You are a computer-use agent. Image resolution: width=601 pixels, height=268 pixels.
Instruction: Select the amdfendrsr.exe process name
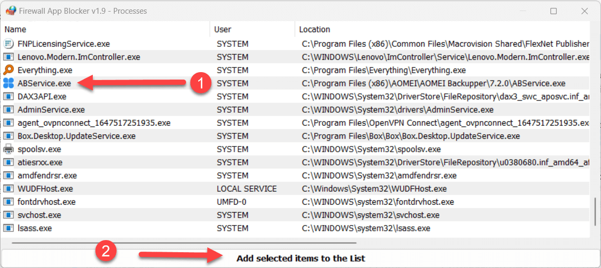[47, 176]
